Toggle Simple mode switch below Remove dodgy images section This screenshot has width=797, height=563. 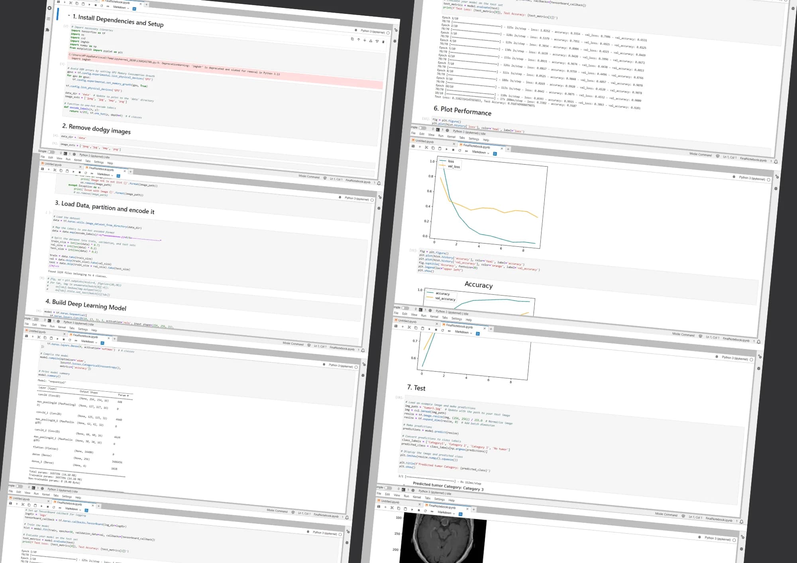click(51, 152)
